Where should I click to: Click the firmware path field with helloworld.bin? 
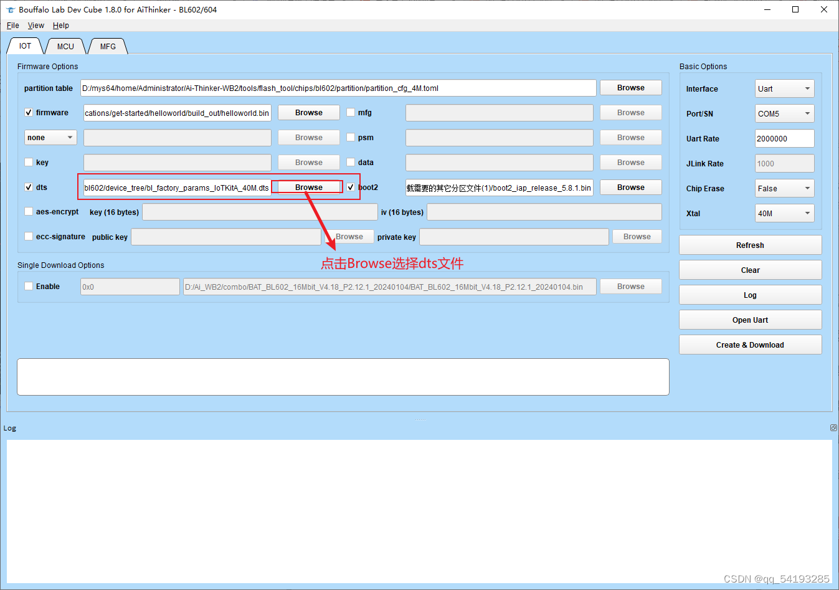click(178, 113)
